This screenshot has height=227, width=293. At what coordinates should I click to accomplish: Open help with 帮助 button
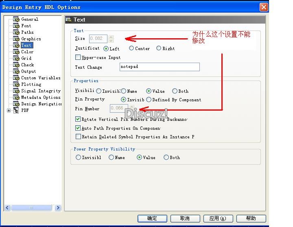251,218
